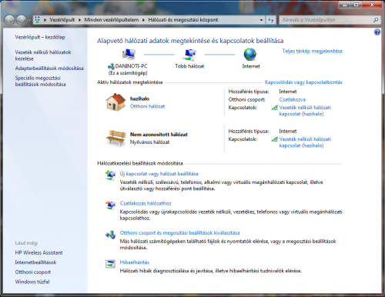The image size is (385, 297).
Task: Open Csatlakozás hálózathoz link
Action: (146, 203)
